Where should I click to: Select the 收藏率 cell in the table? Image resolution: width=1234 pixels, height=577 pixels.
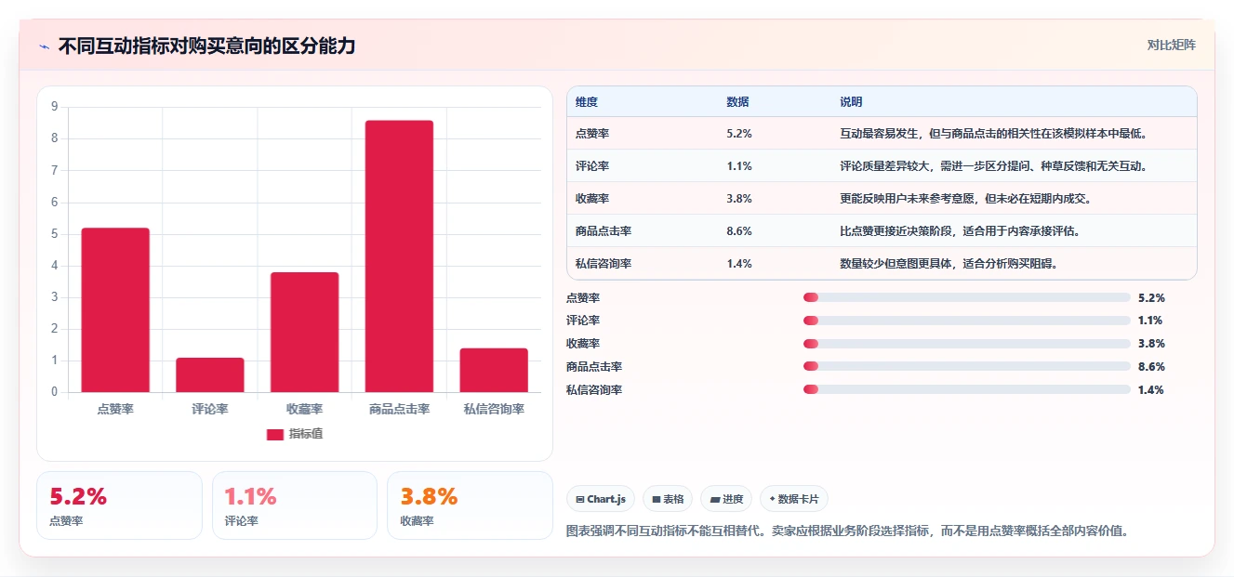[592, 199]
